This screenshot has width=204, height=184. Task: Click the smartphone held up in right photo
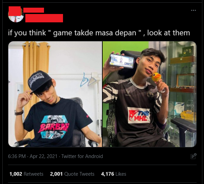(122, 61)
